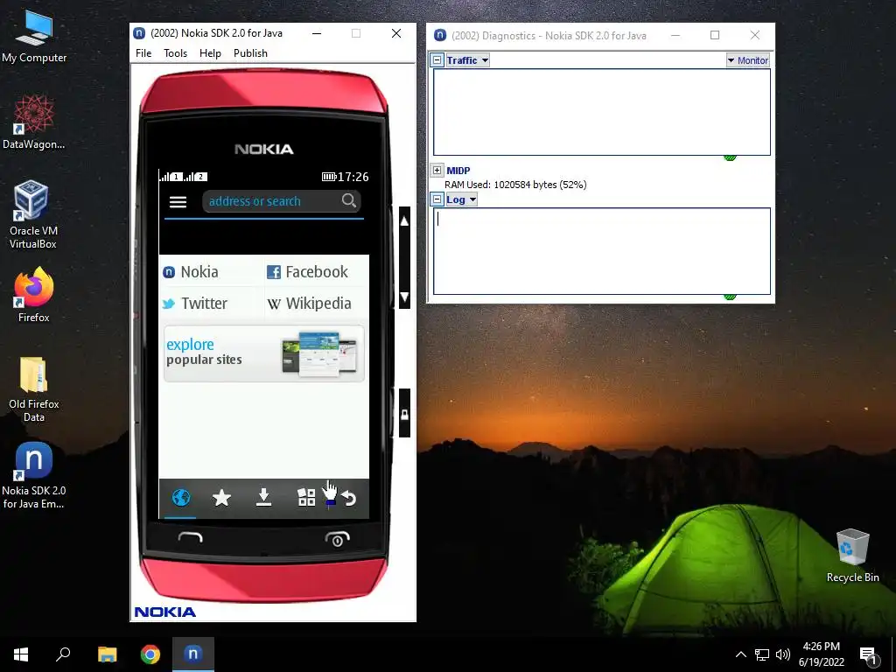Open Chrome from the taskbar
This screenshot has width=896, height=672.
(x=150, y=654)
